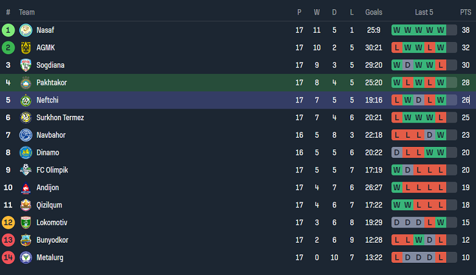Click the Nasaf club crest icon
This screenshot has width=476, height=275.
coord(26,30)
